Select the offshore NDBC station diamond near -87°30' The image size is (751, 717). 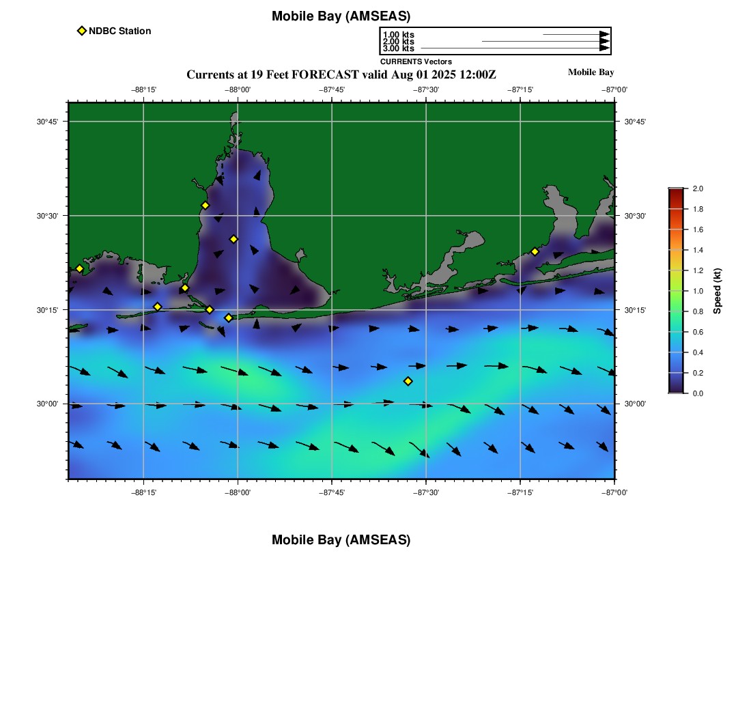(408, 381)
